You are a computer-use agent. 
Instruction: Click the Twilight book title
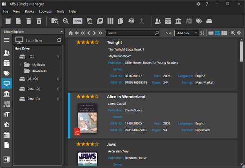(x=114, y=42)
